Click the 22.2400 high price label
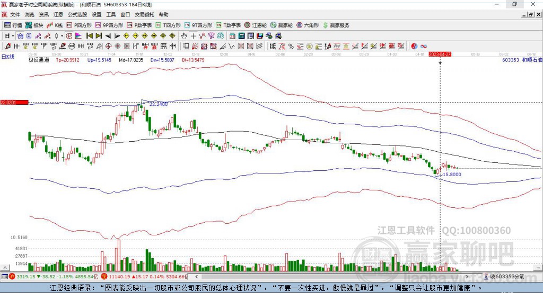 pyautogui.click(x=159, y=104)
